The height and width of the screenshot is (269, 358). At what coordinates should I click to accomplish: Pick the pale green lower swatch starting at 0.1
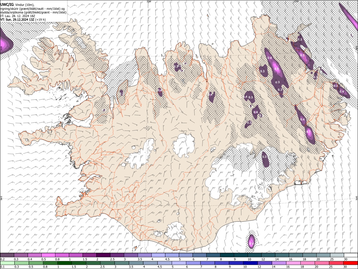point(7,263)
